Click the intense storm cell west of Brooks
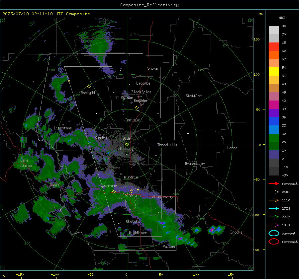Screen dimensions: 299x279 pos(212,230)
